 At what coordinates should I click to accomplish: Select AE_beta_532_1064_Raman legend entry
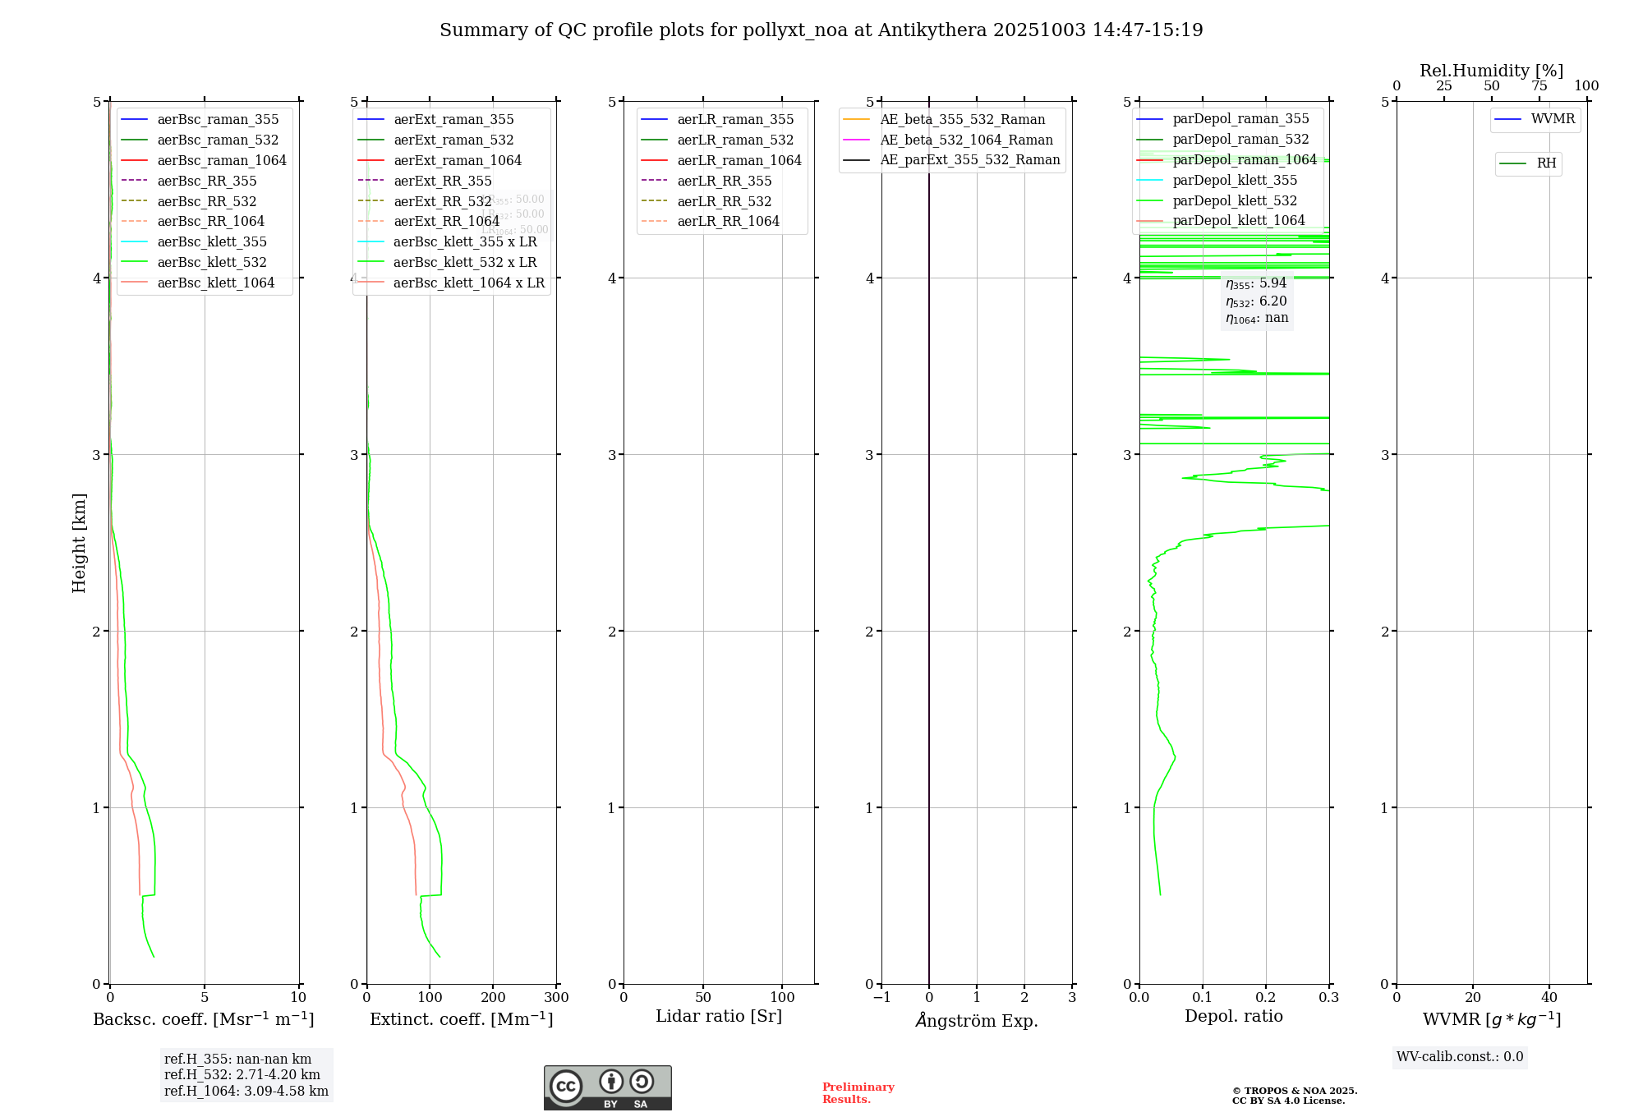pyautogui.click(x=966, y=140)
